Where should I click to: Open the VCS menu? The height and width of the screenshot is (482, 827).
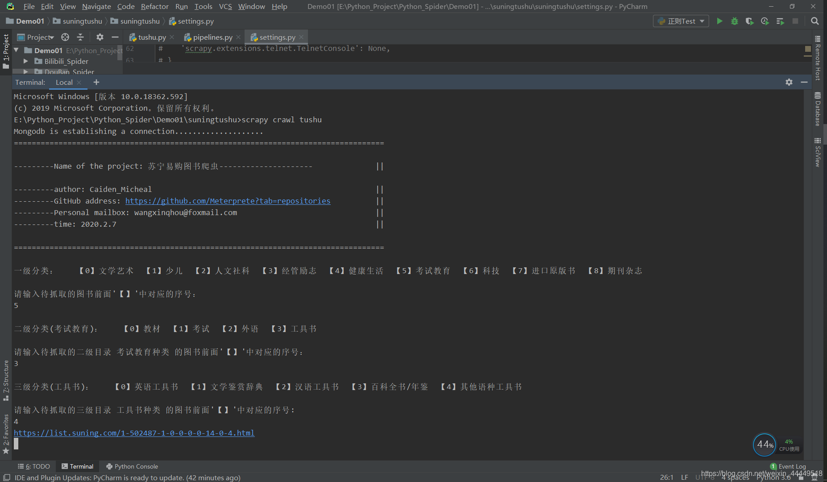225,6
